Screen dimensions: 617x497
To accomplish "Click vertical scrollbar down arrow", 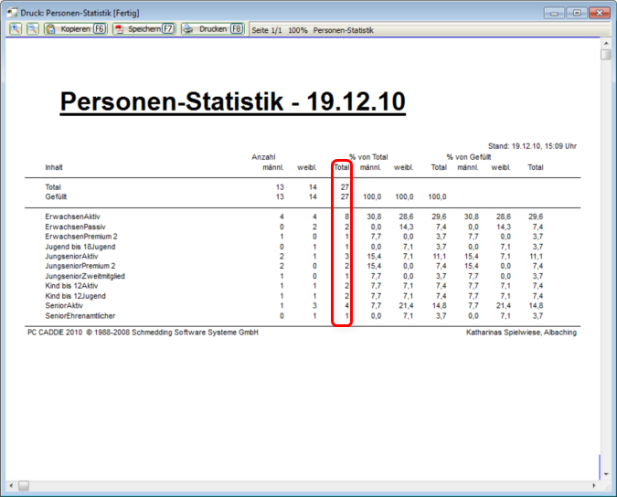I will tap(606, 474).
